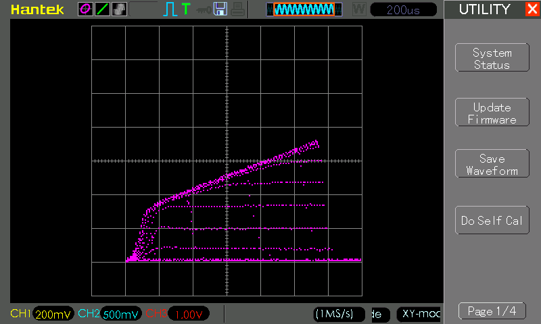This screenshot has width=541, height=324.
Task: Click the CH2 500mV scale readout
Action: tap(121, 314)
